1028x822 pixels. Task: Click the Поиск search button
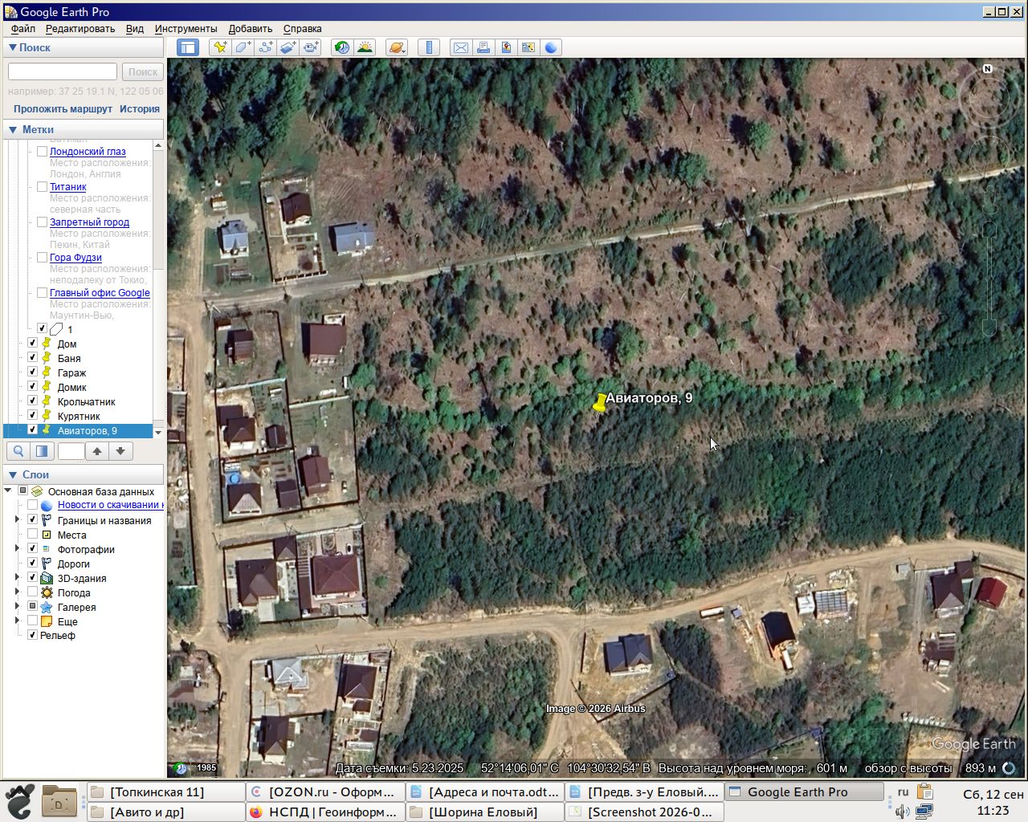(143, 71)
